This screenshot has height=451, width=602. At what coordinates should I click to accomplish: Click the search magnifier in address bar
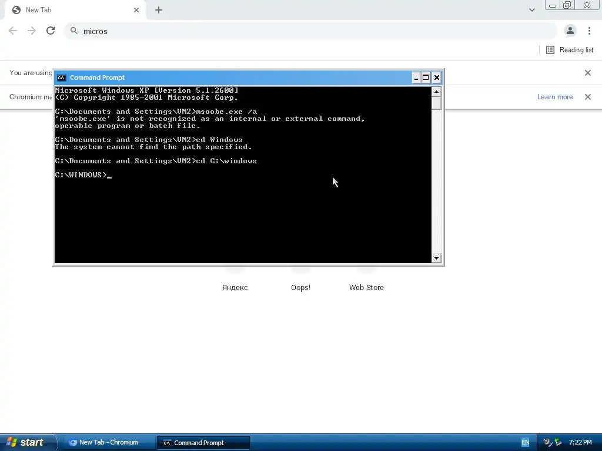pos(74,31)
